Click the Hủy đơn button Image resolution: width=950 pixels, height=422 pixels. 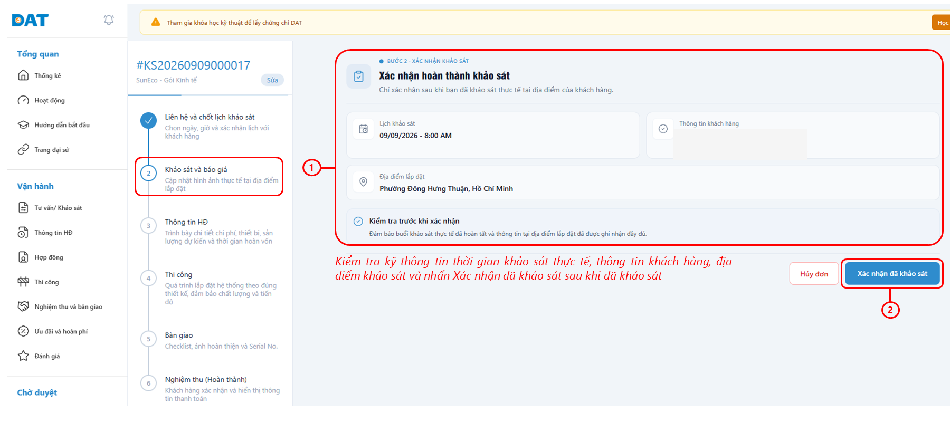(x=814, y=274)
